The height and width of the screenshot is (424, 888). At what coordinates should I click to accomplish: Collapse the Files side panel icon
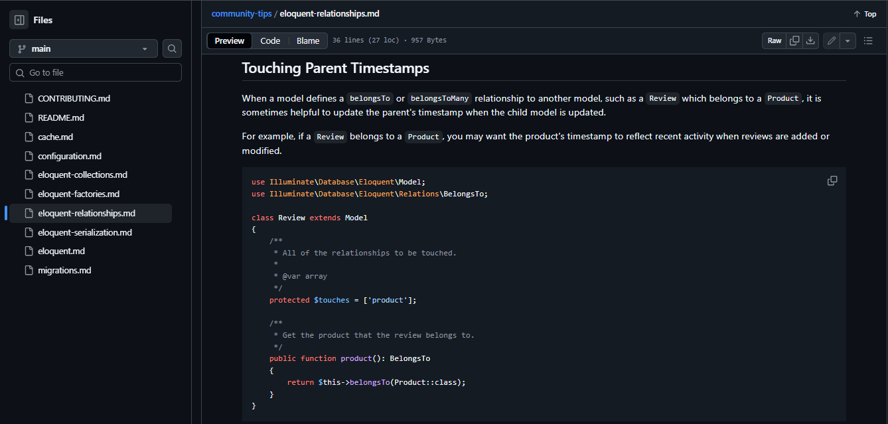pyautogui.click(x=19, y=20)
